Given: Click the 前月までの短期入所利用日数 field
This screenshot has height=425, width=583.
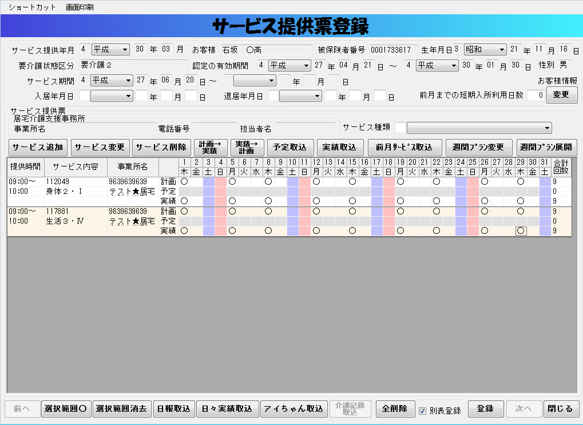Looking at the screenshot, I should 536,95.
